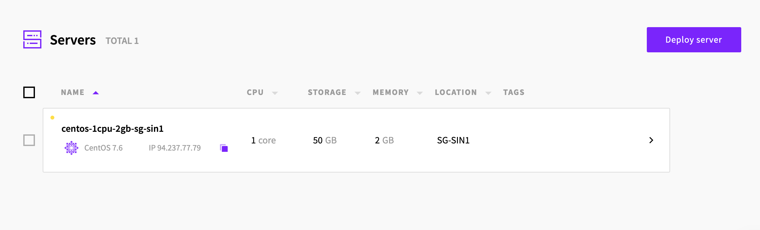This screenshot has width=760, height=230.
Task: Click the Servers heading
Action: tap(72, 40)
